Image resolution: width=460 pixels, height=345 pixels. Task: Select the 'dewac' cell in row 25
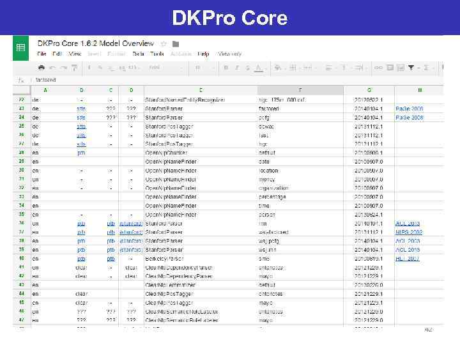(300, 126)
